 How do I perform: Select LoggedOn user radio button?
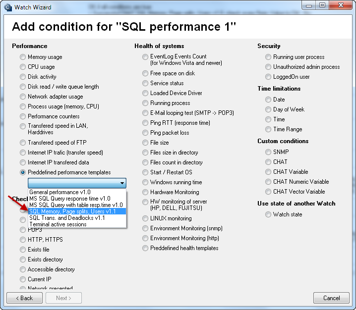tap(268, 77)
